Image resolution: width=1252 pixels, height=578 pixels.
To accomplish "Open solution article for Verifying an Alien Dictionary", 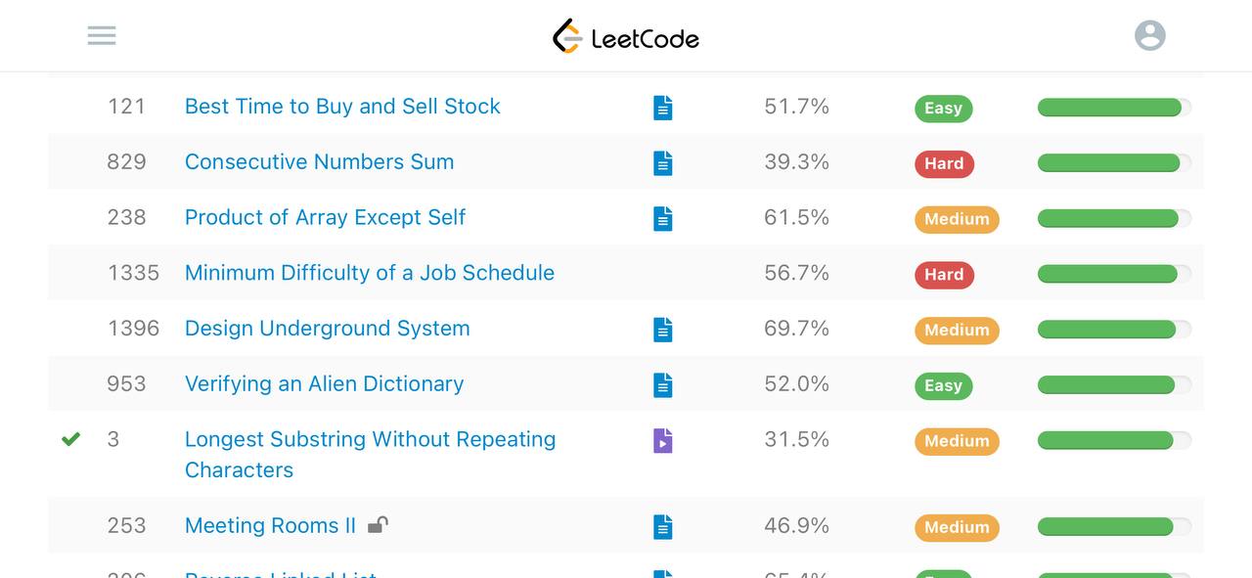I will (663, 385).
